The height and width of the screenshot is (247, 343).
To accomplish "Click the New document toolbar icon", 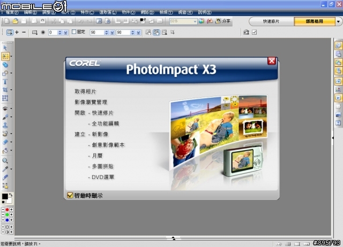I will tap(7, 21).
